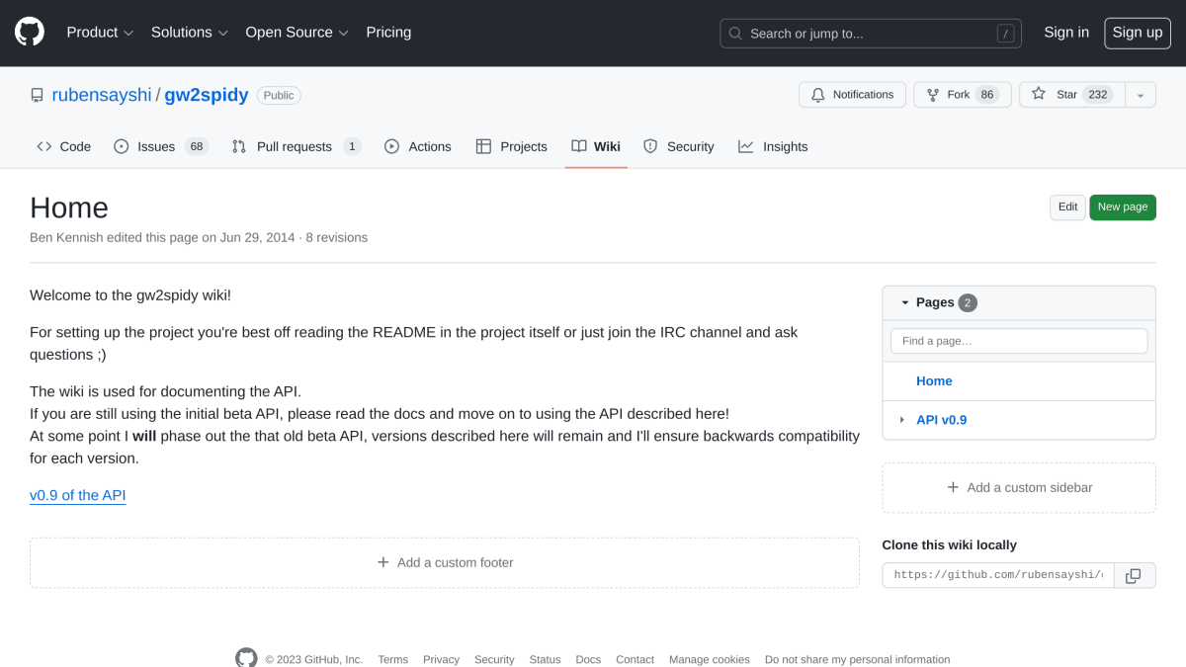Switch to the Issues tab
The width and height of the screenshot is (1186, 667).
(161, 146)
